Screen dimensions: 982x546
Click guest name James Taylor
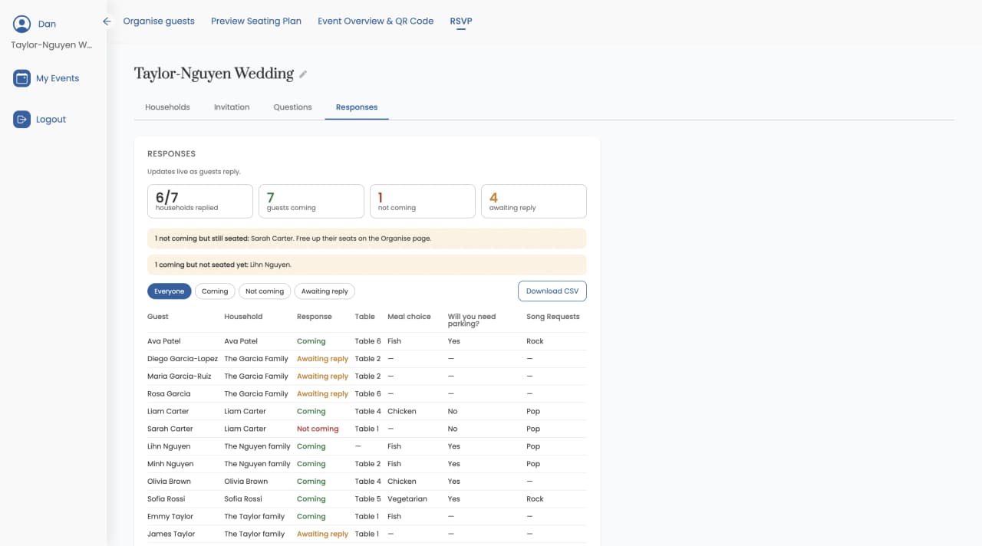pyautogui.click(x=171, y=534)
